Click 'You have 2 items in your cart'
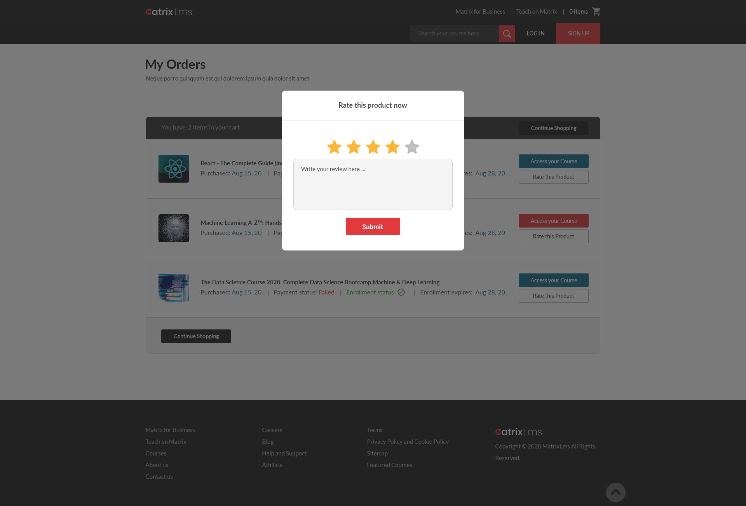This screenshot has height=506, width=746. [x=200, y=127]
